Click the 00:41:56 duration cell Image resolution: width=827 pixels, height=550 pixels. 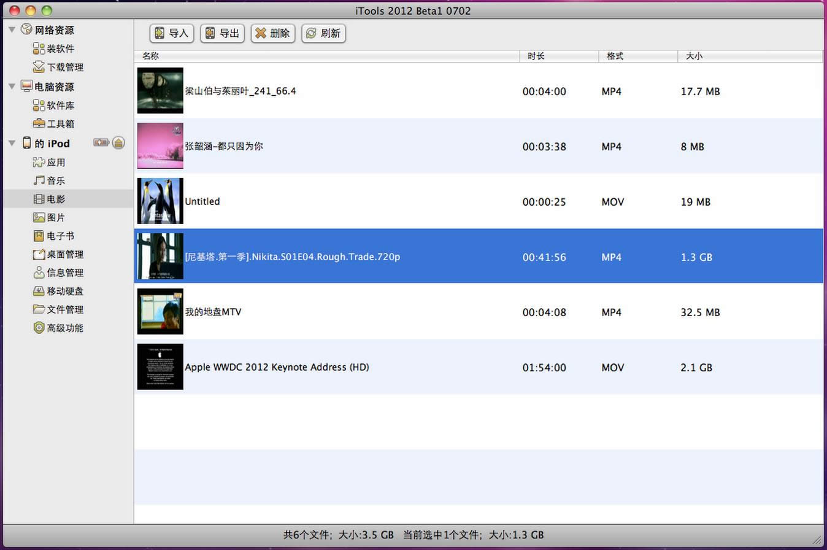pos(544,257)
